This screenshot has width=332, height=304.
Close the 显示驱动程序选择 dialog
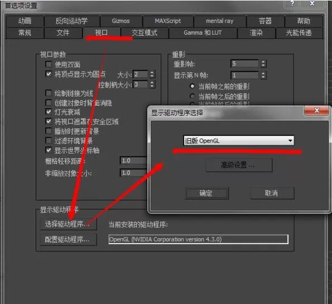tap(317, 111)
